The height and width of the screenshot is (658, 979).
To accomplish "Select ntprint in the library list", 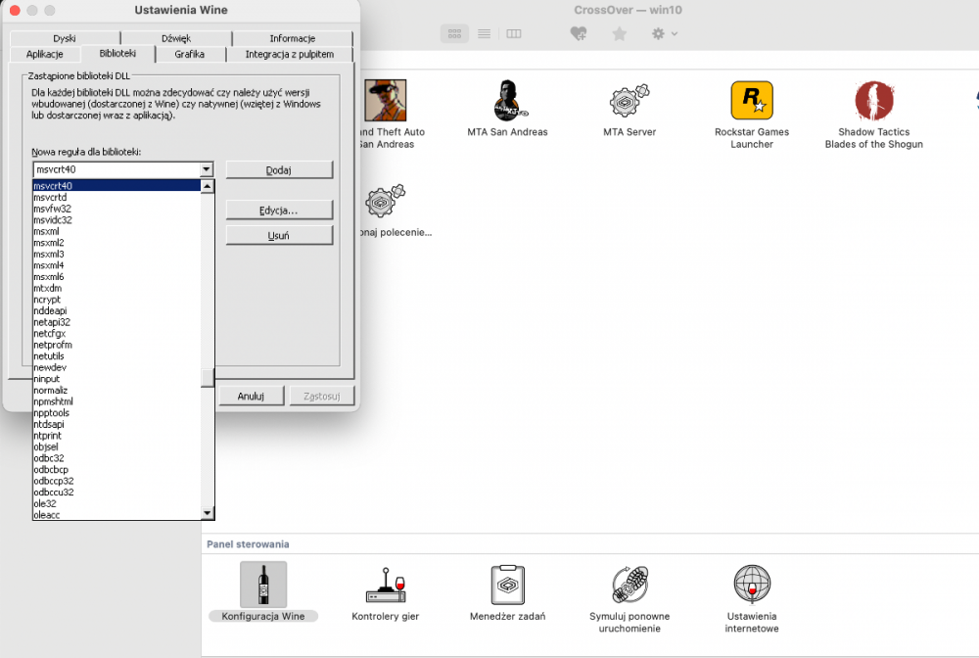I will click(x=117, y=435).
